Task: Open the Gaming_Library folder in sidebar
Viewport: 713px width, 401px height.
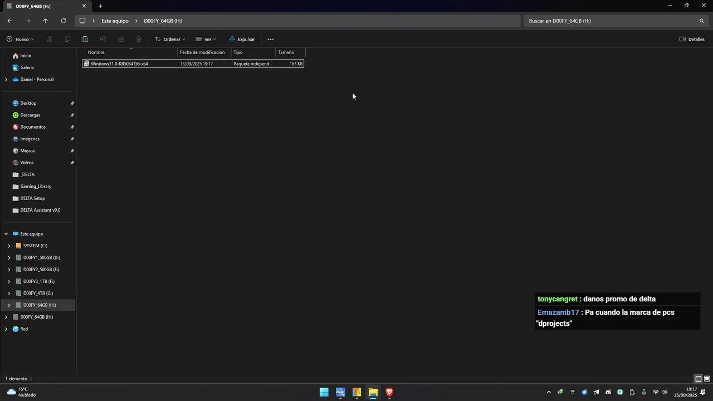Action: coord(36,187)
